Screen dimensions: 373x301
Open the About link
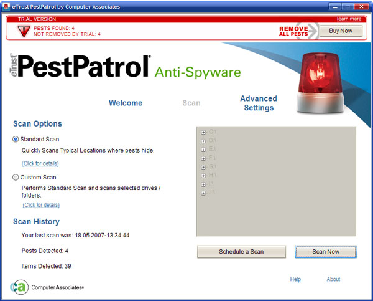(x=333, y=279)
